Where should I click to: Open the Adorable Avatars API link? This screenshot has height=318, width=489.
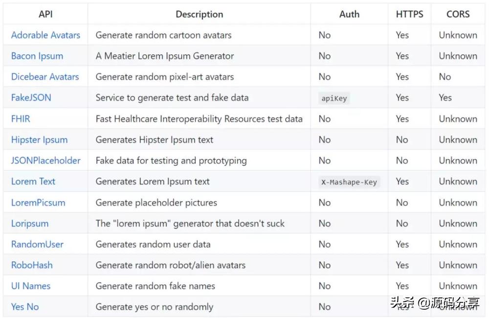(x=45, y=35)
